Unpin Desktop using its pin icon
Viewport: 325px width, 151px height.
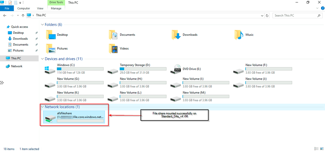pos(36,33)
